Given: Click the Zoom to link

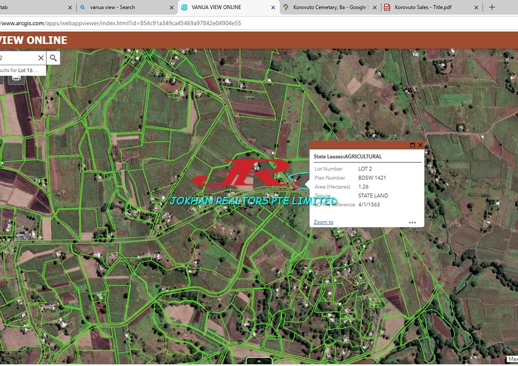Looking at the screenshot, I should [324, 222].
